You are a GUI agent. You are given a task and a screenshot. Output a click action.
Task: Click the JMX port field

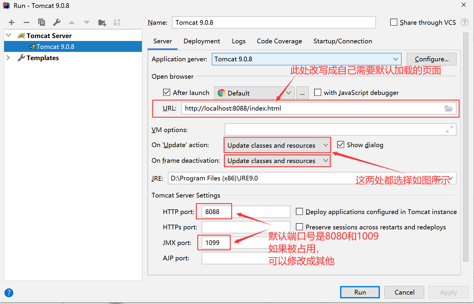[246, 243]
